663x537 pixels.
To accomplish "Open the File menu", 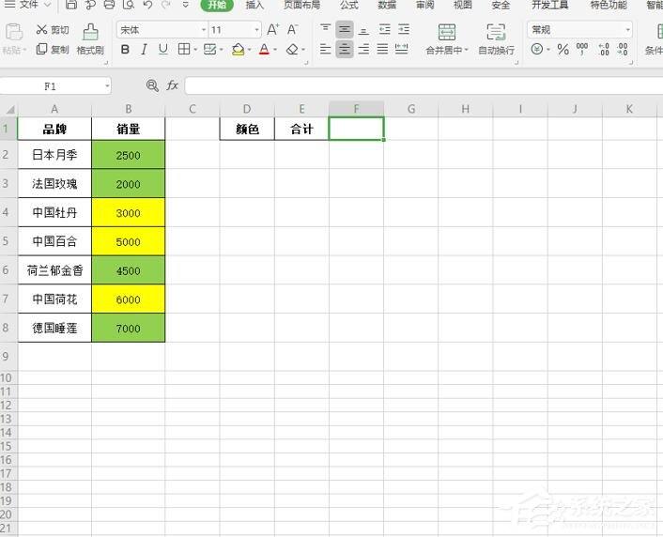I will (x=27, y=5).
